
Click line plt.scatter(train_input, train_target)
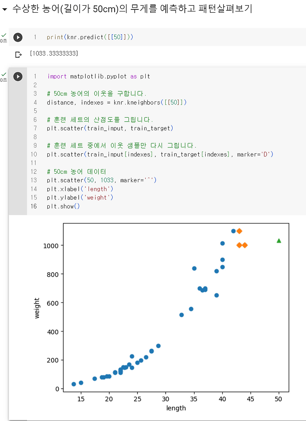(x=110, y=128)
